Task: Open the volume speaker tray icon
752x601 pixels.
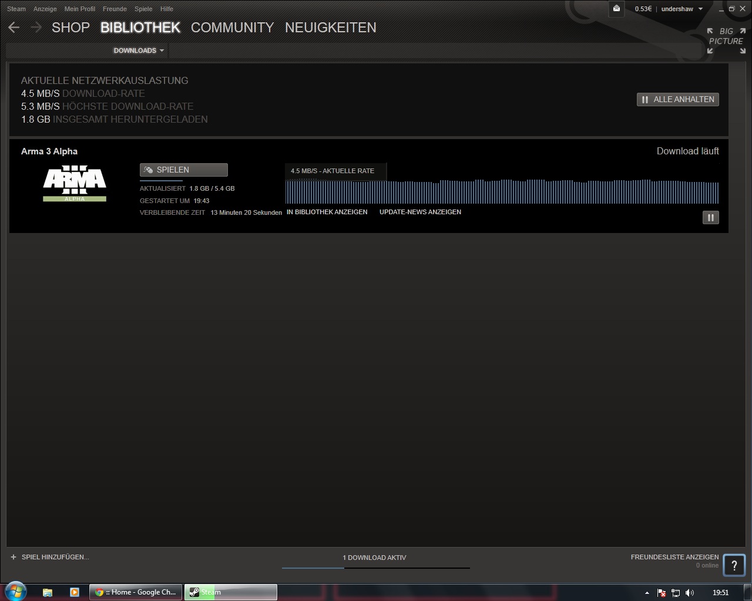Action: pyautogui.click(x=690, y=593)
